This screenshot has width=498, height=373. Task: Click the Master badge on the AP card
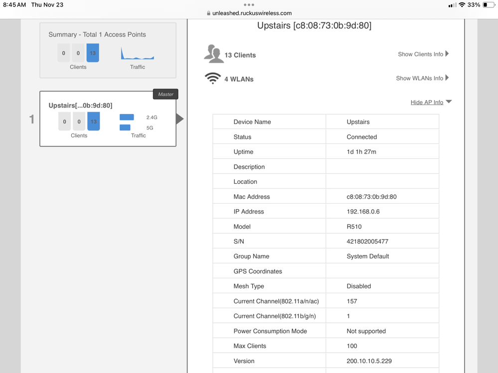point(166,94)
